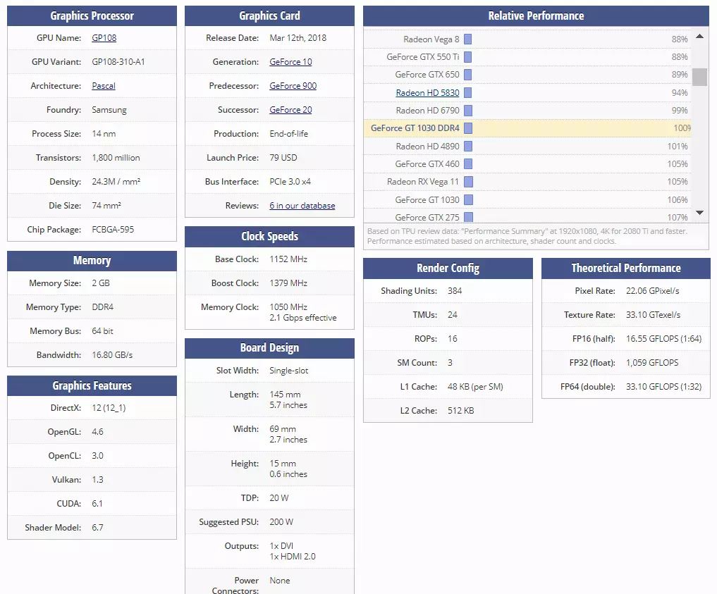
Task: Click the '22.06 GPixel/s' pixel rate value
Action: (x=653, y=291)
